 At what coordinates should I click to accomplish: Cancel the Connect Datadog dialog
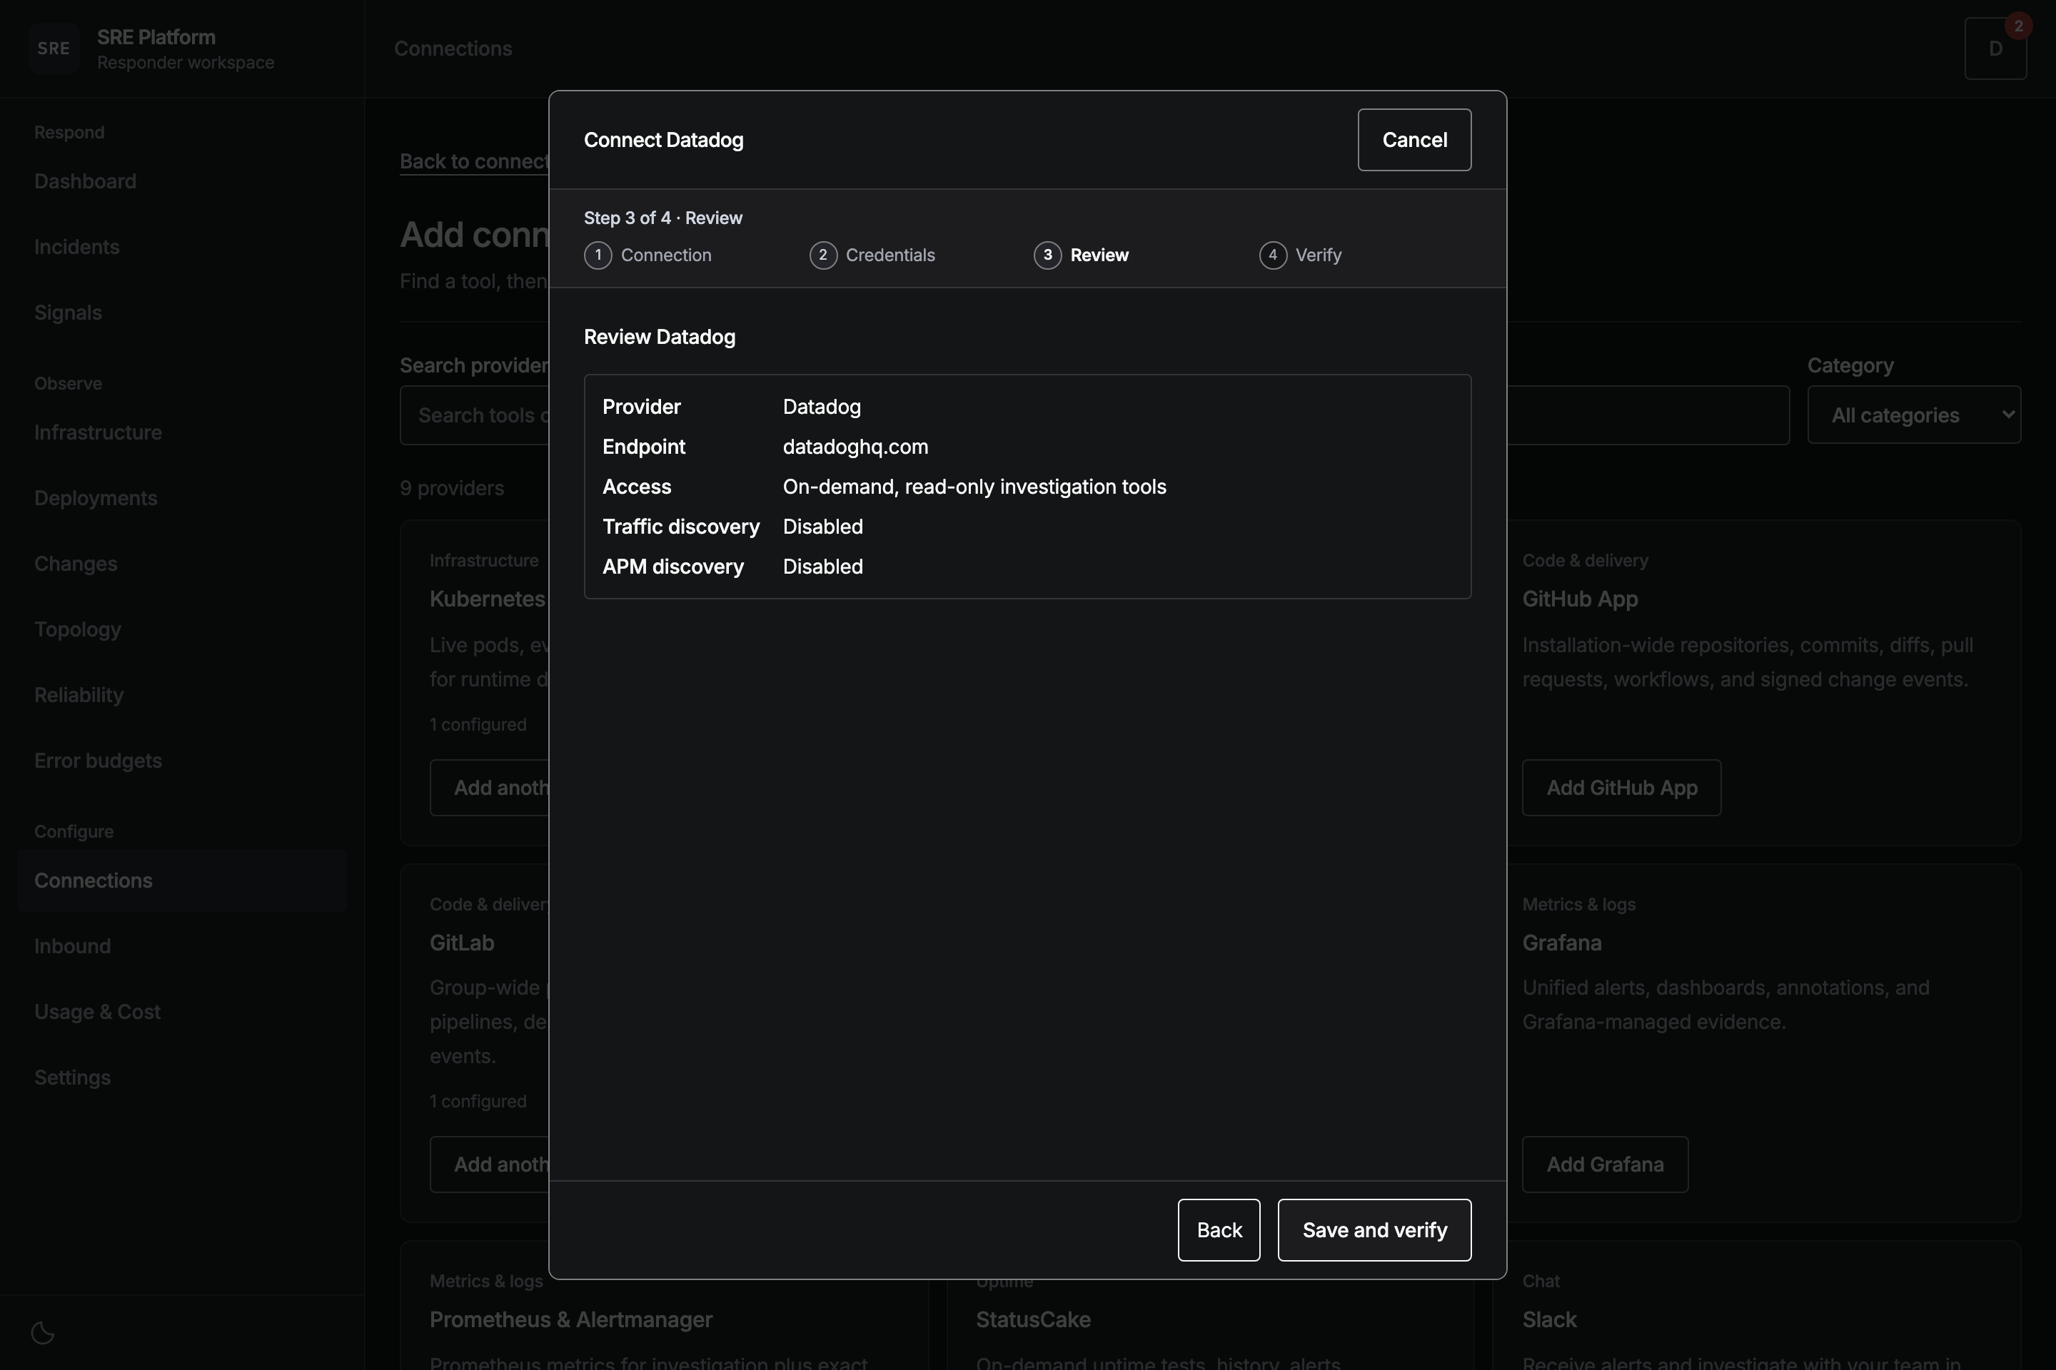(1414, 140)
